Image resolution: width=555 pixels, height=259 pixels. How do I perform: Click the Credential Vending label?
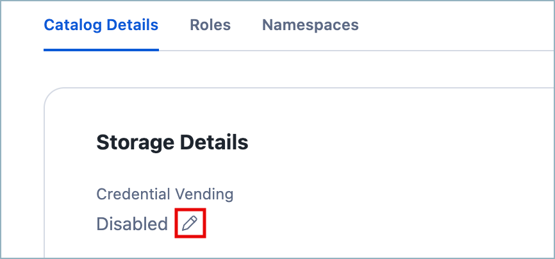[165, 194]
